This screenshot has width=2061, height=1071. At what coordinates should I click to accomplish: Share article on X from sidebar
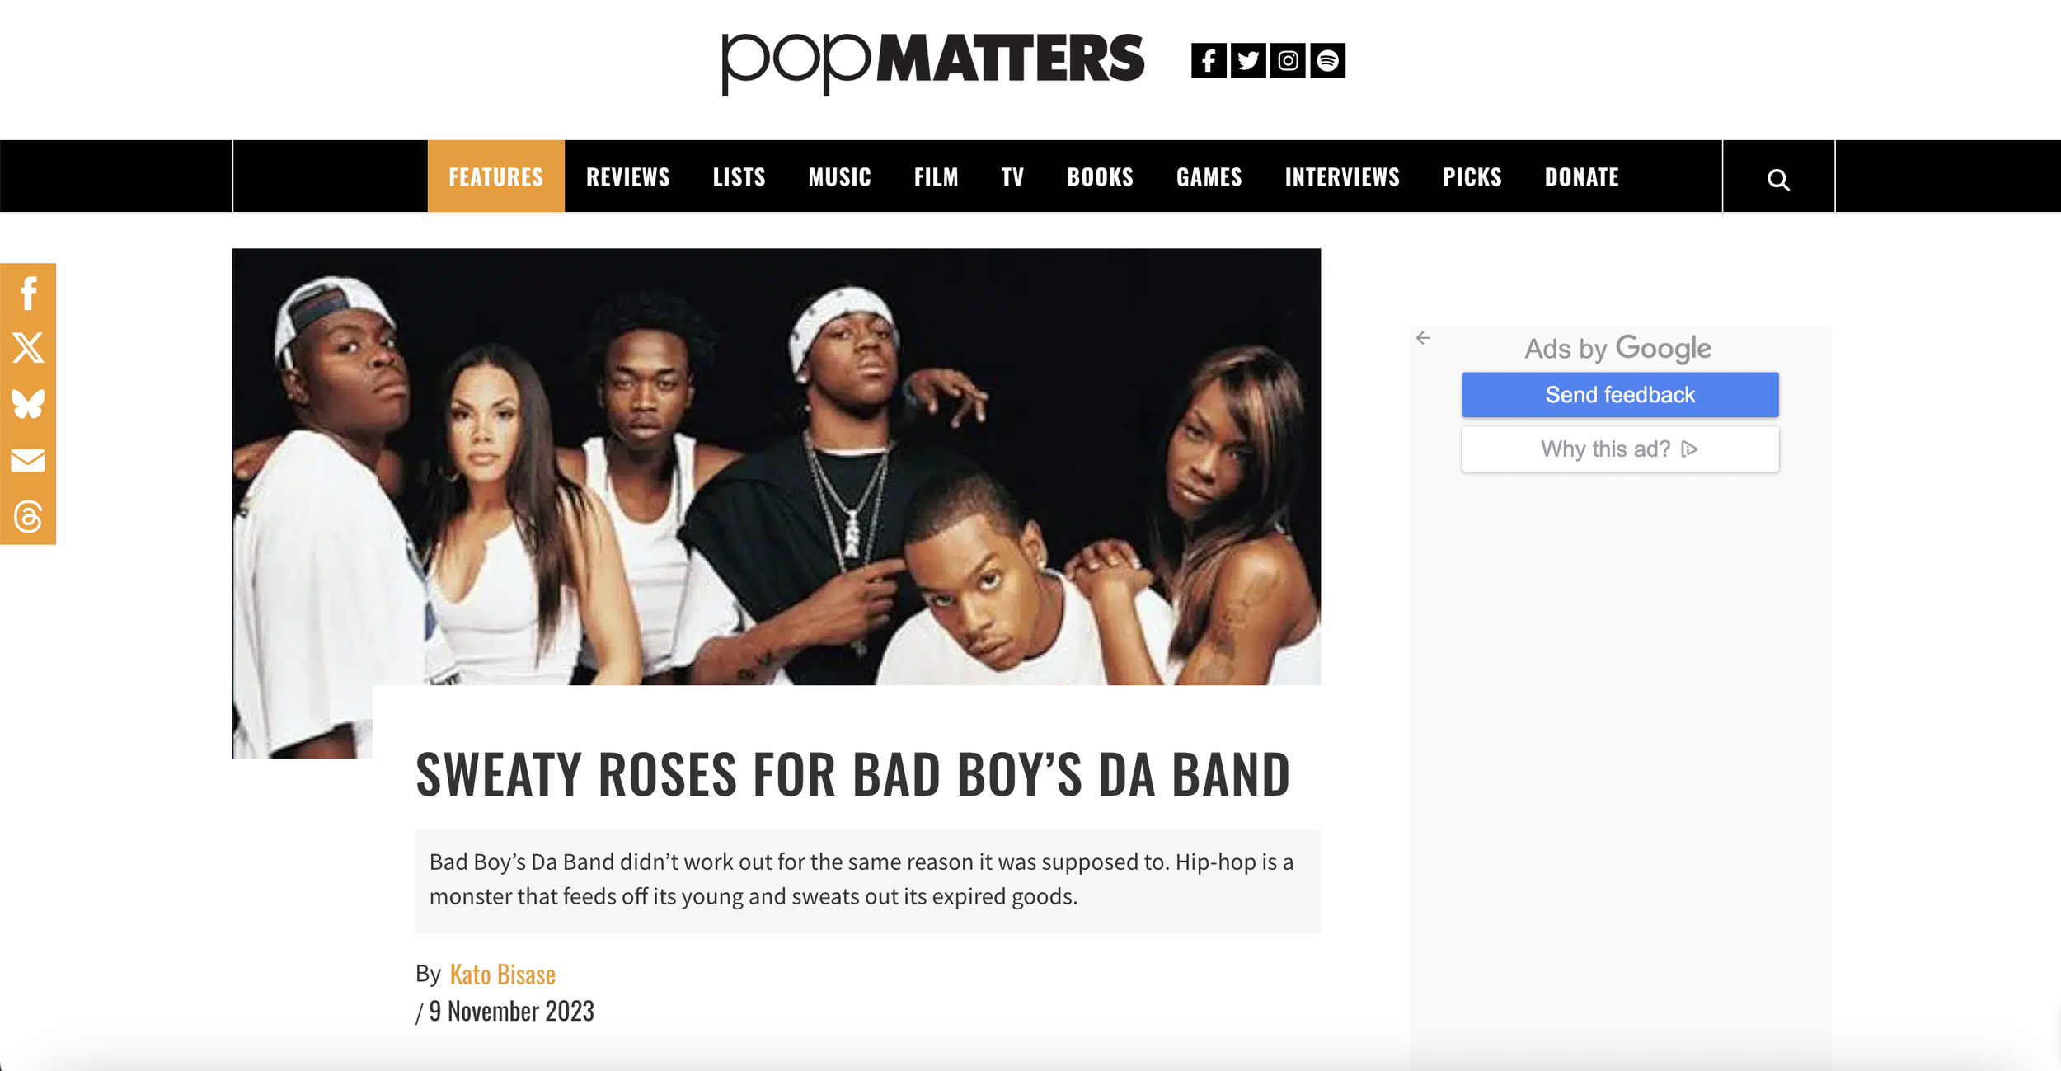tap(28, 348)
